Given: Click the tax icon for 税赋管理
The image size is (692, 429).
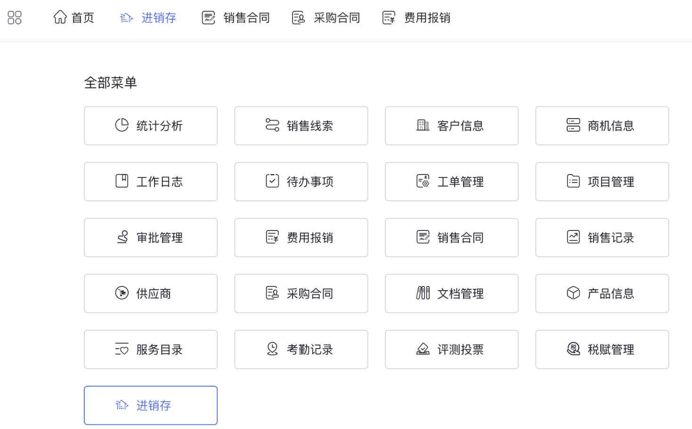Looking at the screenshot, I should (573, 349).
